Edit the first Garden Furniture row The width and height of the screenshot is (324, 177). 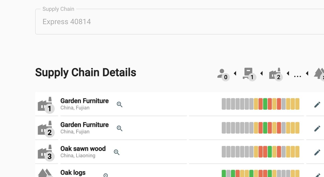point(317,105)
